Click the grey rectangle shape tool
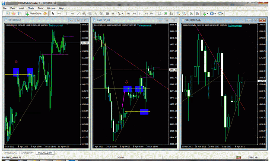This screenshot has height=161, width=270. (x=107, y=13)
